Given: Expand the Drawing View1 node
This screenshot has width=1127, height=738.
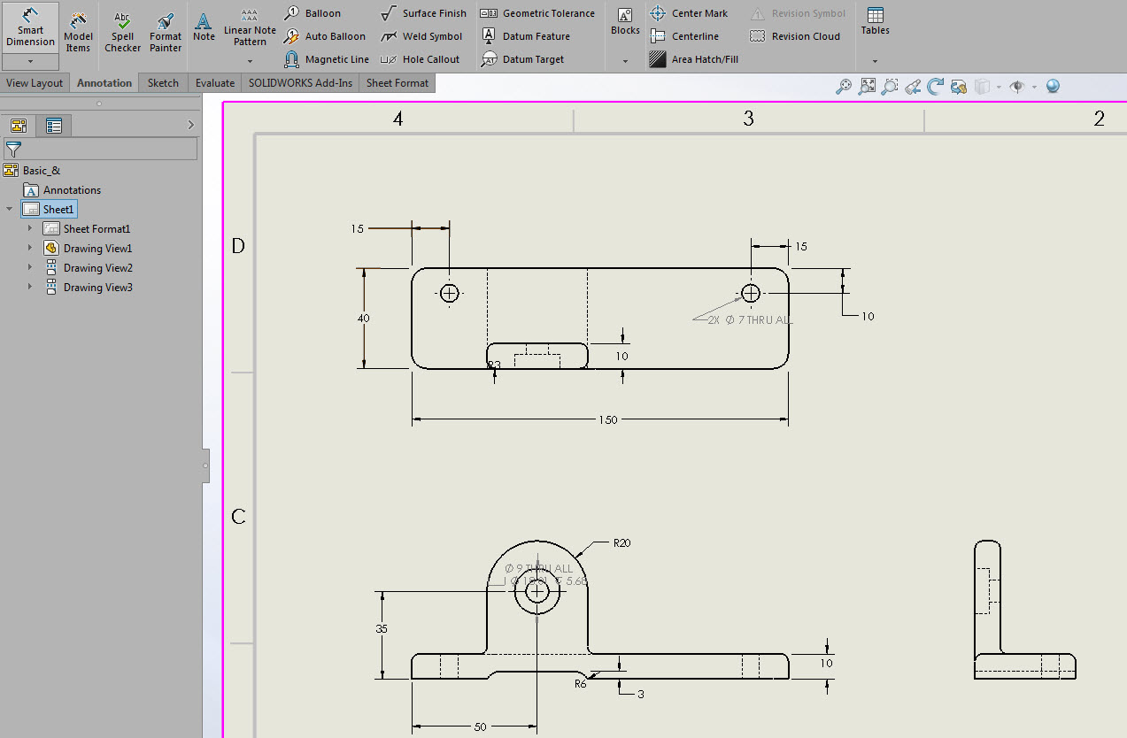Looking at the screenshot, I should (x=29, y=248).
